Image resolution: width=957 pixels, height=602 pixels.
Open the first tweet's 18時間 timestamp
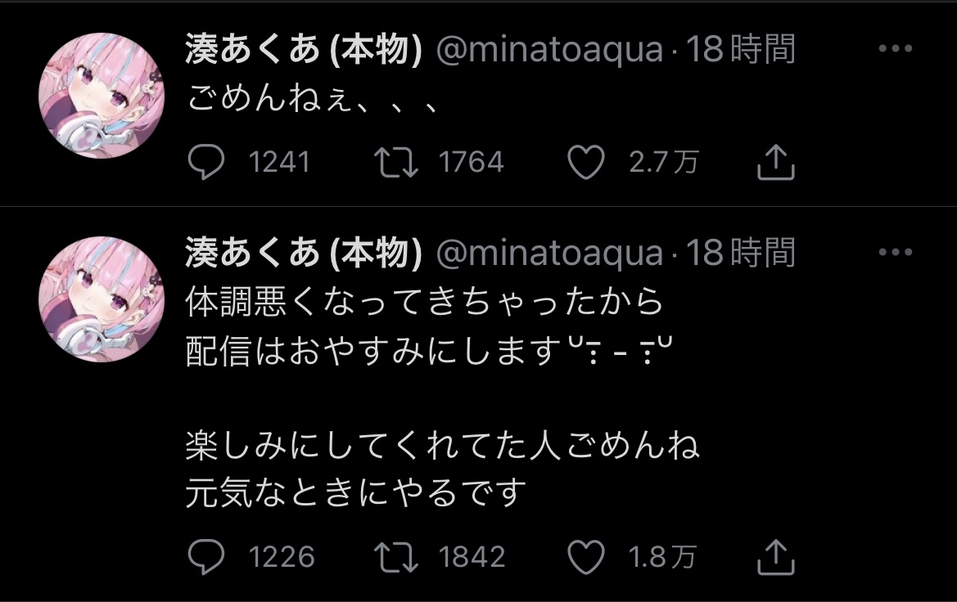740,51
